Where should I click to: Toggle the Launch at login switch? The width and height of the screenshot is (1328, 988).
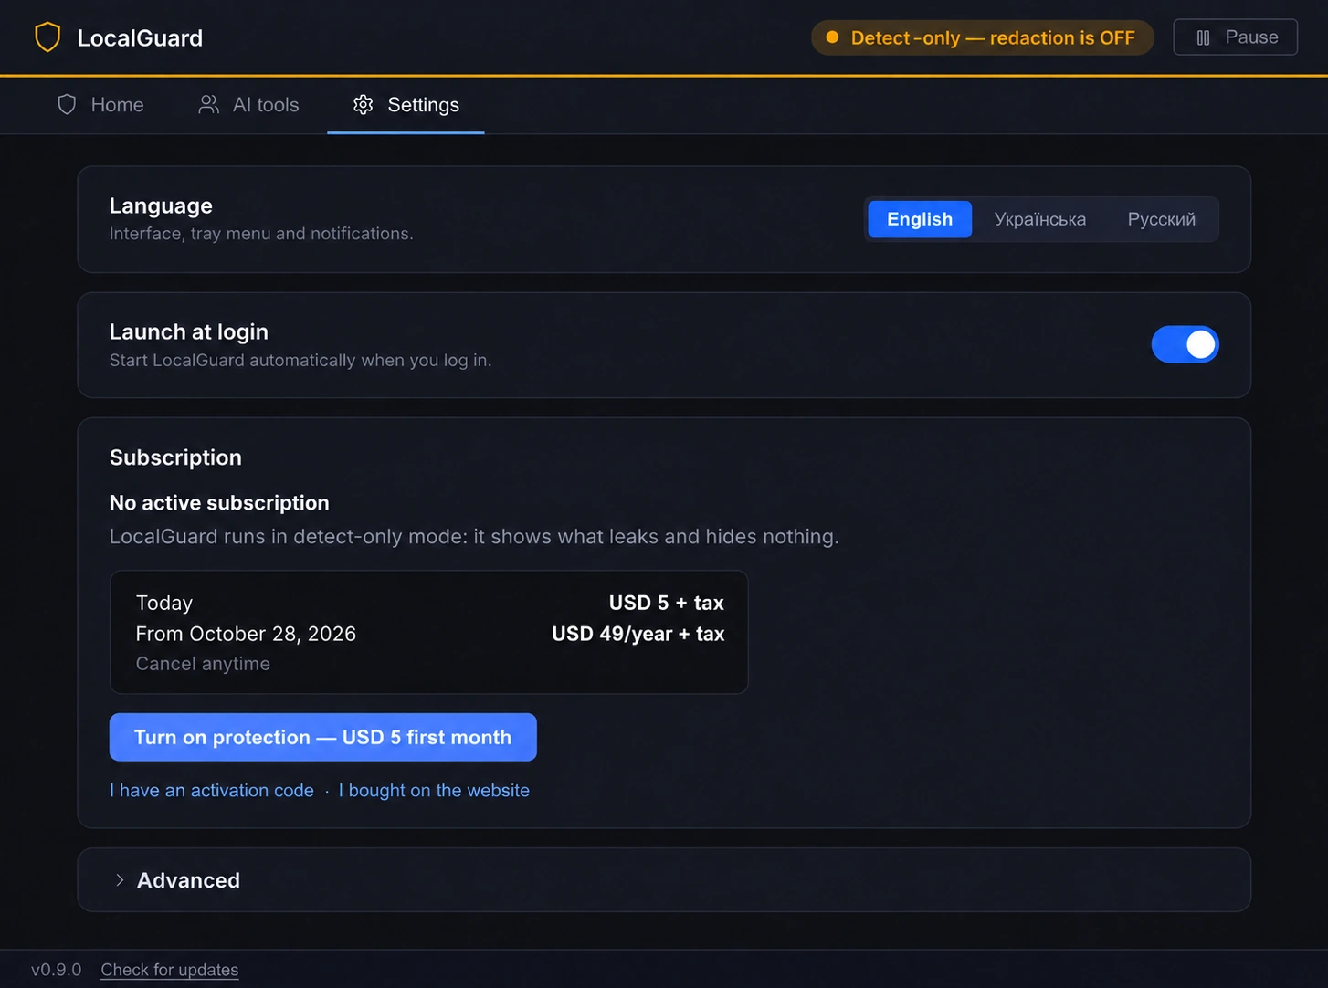coord(1185,344)
